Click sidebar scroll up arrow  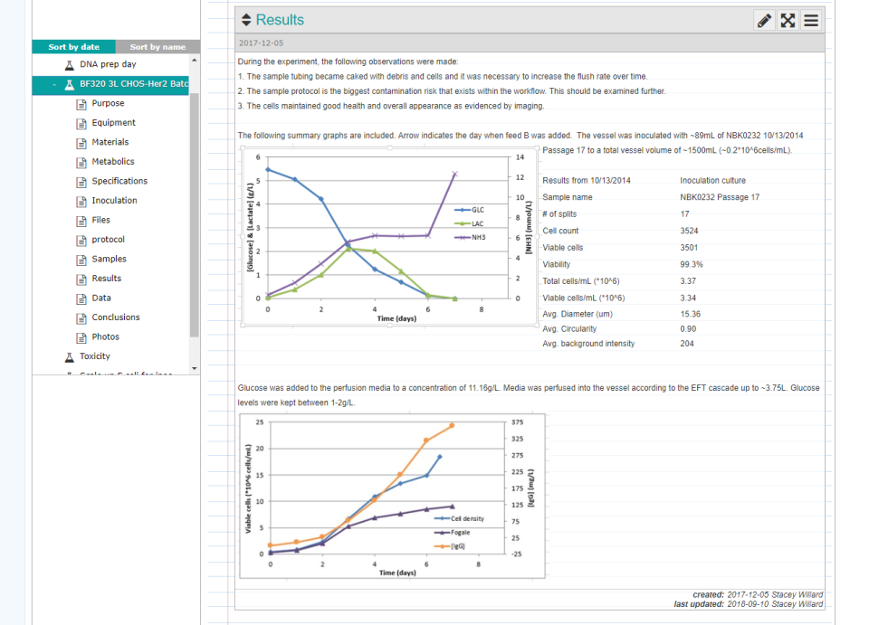[194, 60]
